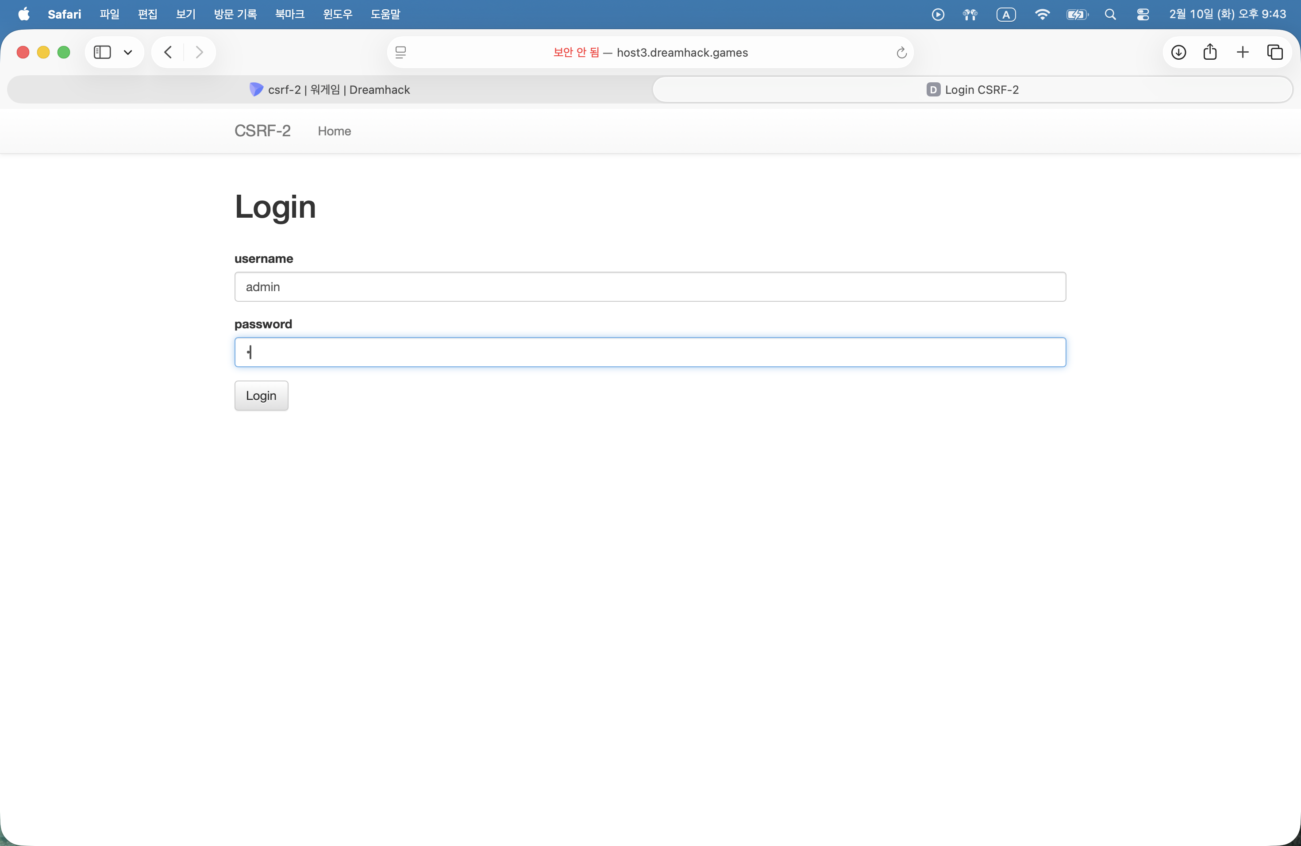Select the Login CSRF-2 tab
This screenshot has width=1301, height=846.
pos(973,90)
